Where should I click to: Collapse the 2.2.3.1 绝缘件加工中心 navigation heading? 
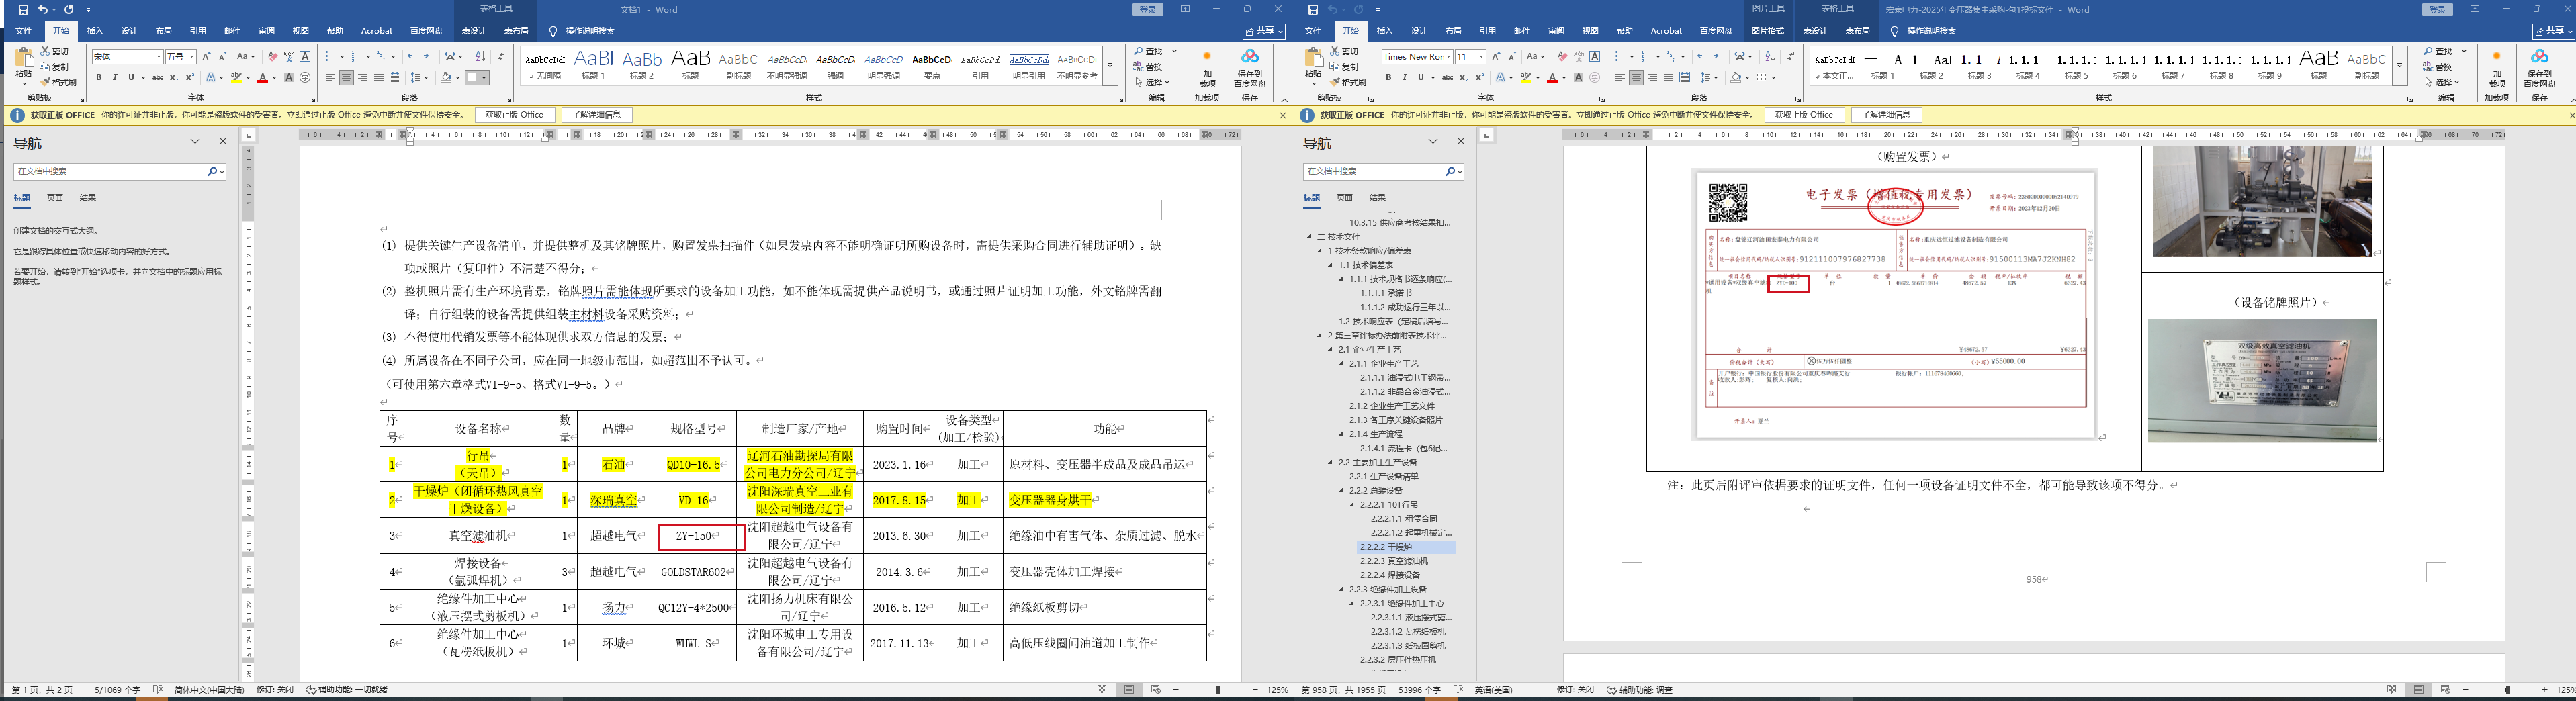1354,604
